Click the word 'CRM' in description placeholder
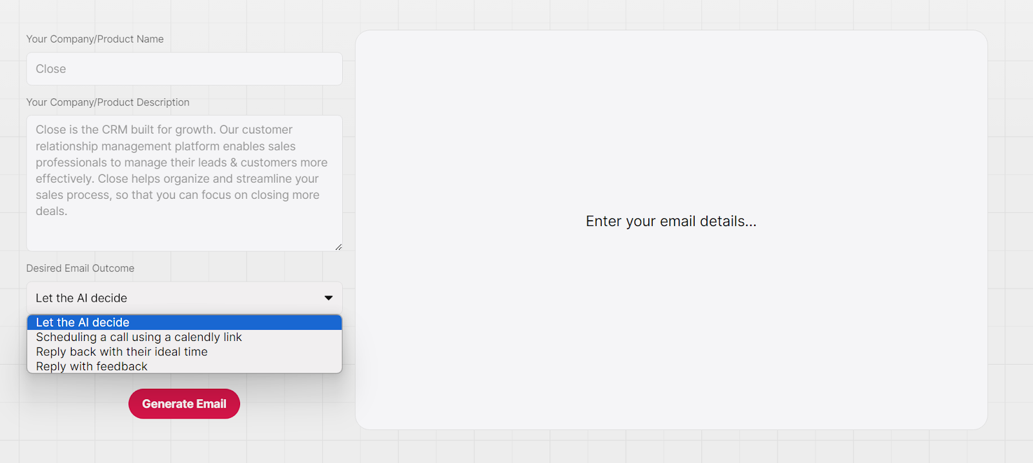The height and width of the screenshot is (463, 1033). 114,130
